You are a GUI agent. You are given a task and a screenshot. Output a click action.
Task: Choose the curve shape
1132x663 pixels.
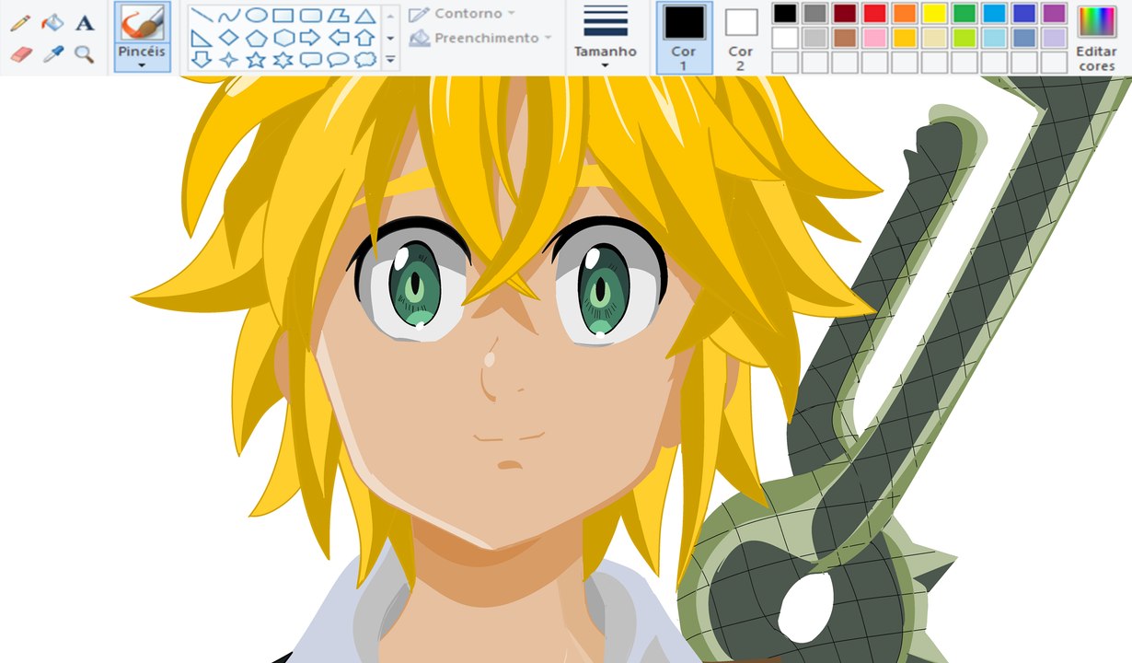(x=228, y=16)
